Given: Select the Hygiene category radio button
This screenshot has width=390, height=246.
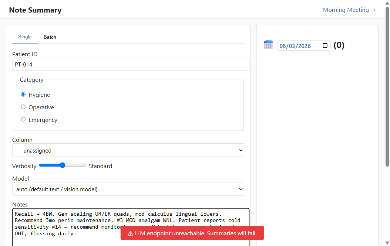Looking at the screenshot, I should pos(23,95).
